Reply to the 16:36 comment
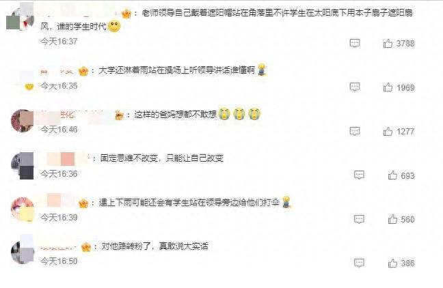The width and height of the screenshot is (443, 288). pos(359,175)
